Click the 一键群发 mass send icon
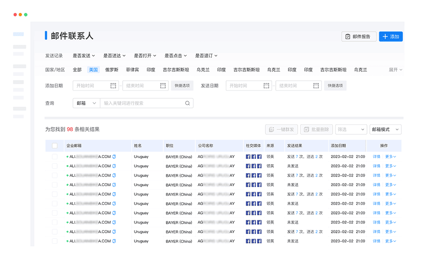This screenshot has width=421, height=265. 272,129
